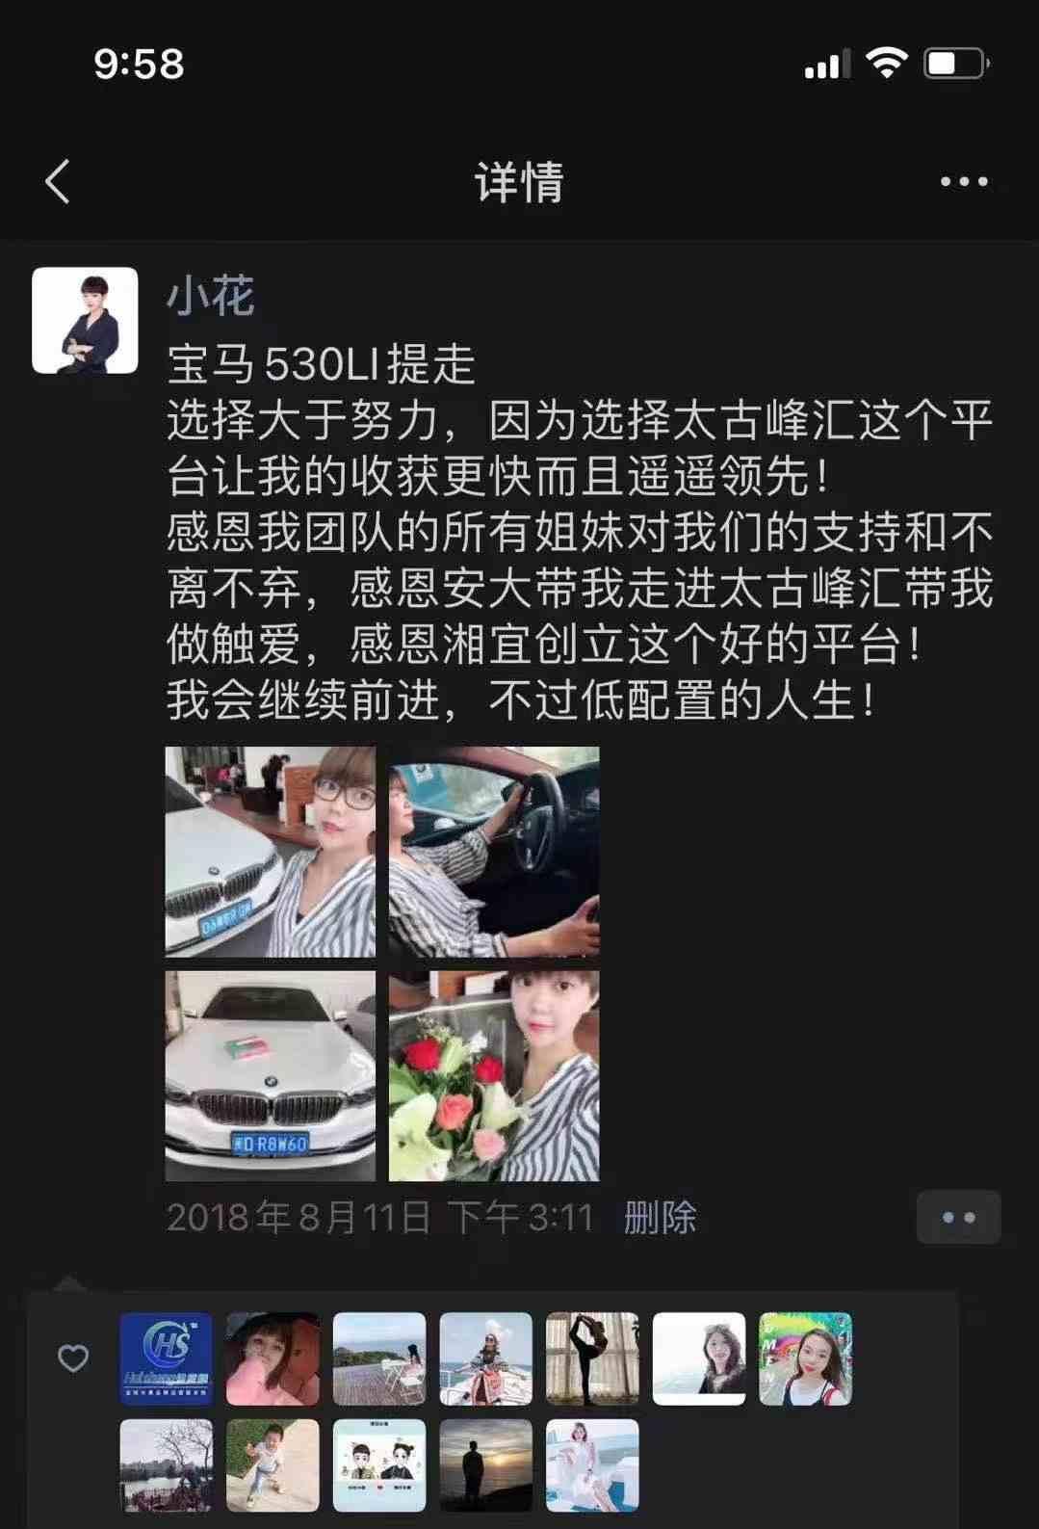Screen dimensions: 1039x1529
Task: Open the like and comment popup button
Action: [x=958, y=1217]
